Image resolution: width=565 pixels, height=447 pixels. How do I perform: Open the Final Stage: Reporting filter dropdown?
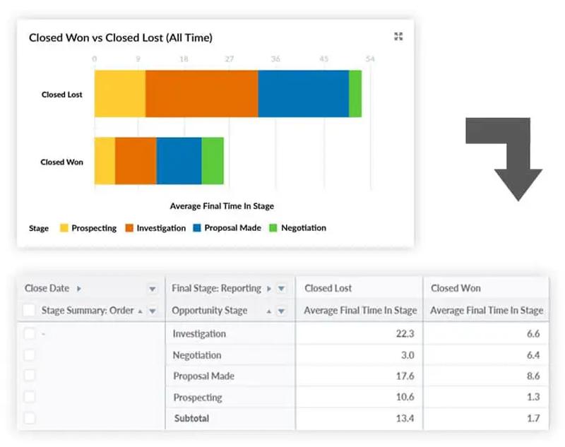point(281,289)
